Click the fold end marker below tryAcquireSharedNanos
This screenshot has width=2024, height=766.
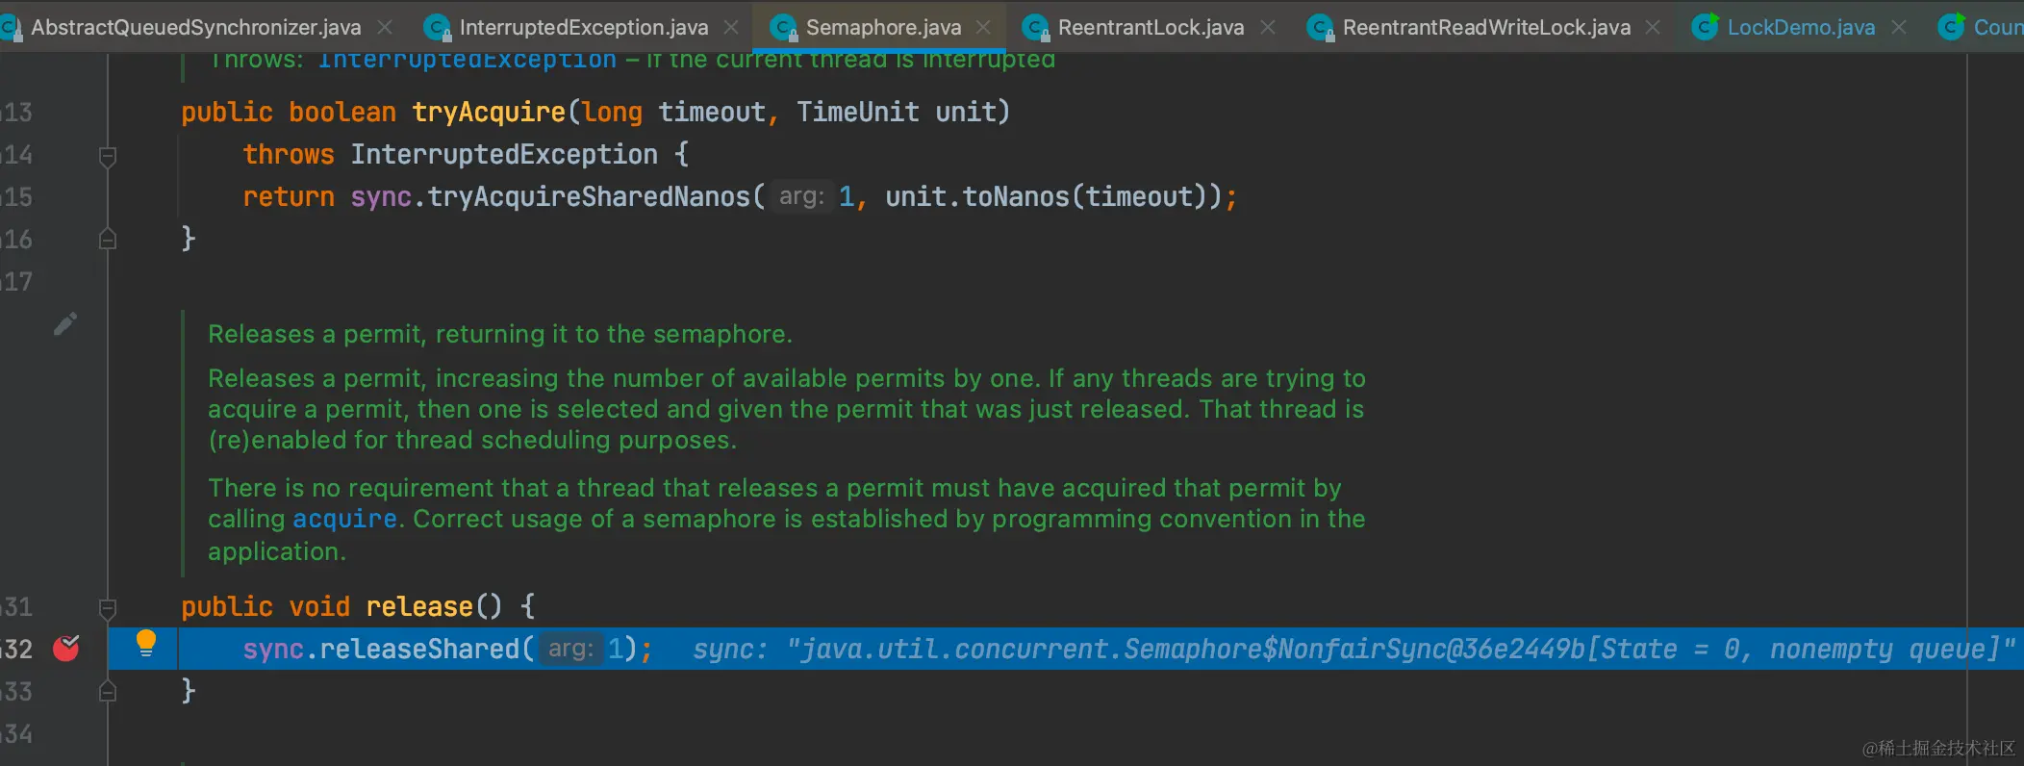coord(108,239)
